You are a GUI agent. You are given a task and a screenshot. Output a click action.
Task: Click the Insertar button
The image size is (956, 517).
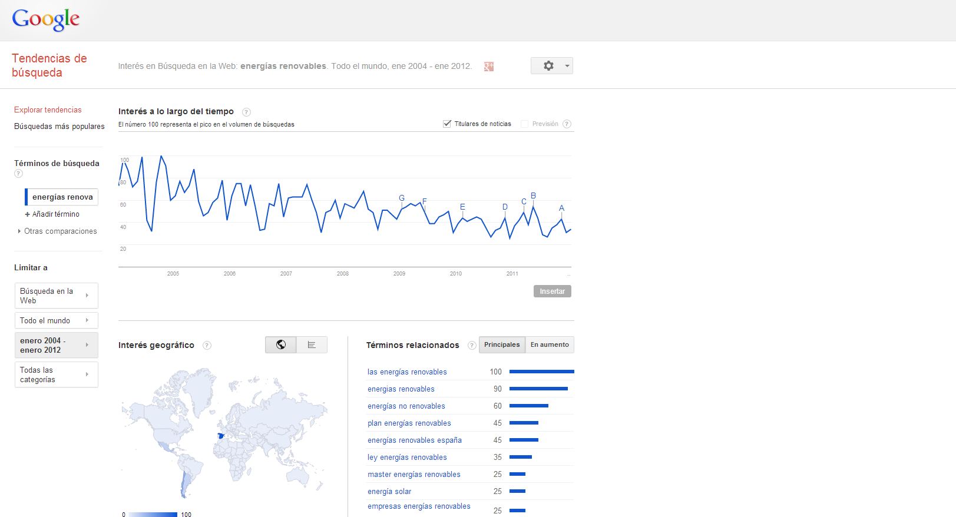click(552, 291)
